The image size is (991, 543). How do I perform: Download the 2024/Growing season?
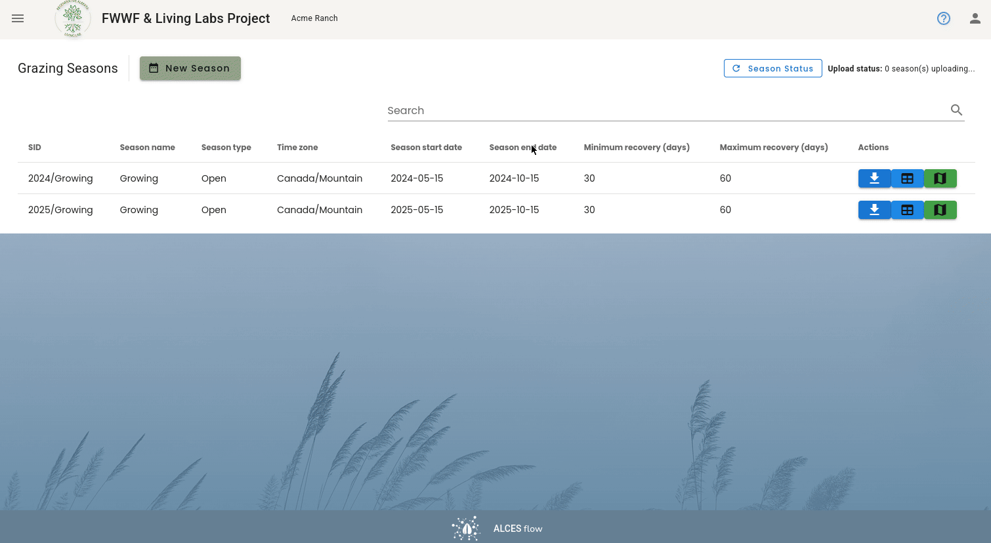[x=875, y=178]
